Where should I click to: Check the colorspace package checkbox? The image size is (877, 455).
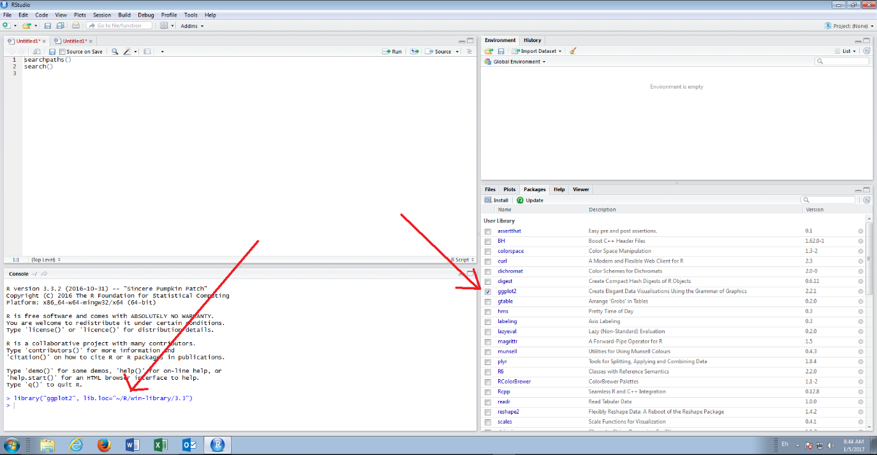click(x=488, y=251)
